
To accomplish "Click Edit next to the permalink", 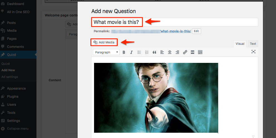I will point(196,31).
